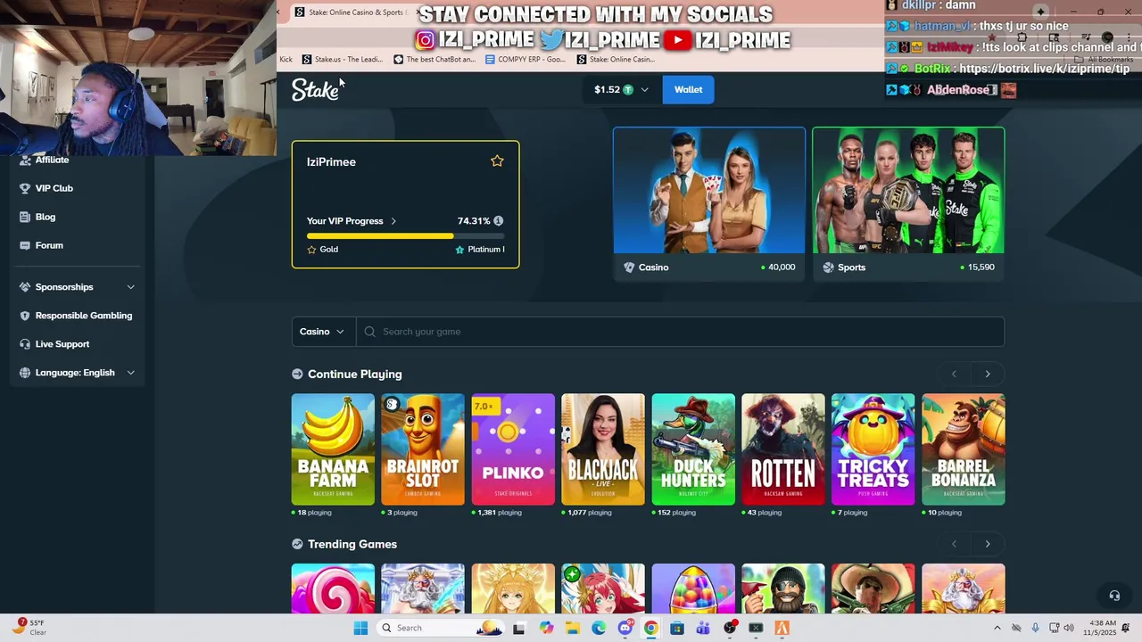Open the Wallet
Screen dimensions: 1142x642
tap(688, 89)
